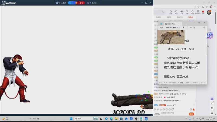Click the game platform logo at top-left
217x122 pixels.
(9, 3)
